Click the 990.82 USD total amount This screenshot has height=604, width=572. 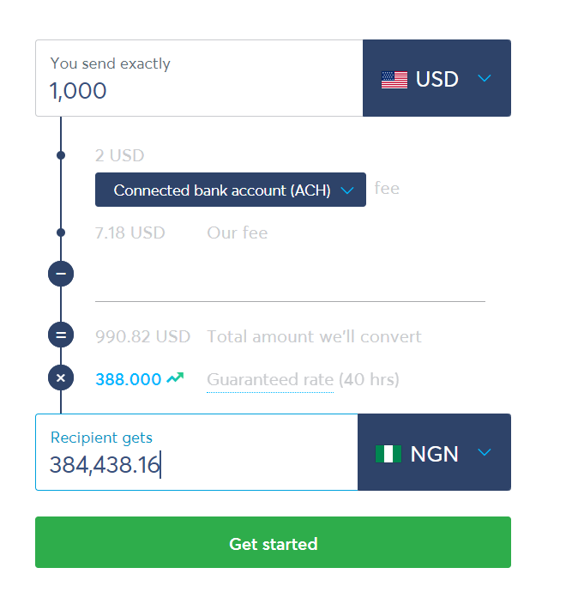coord(142,336)
